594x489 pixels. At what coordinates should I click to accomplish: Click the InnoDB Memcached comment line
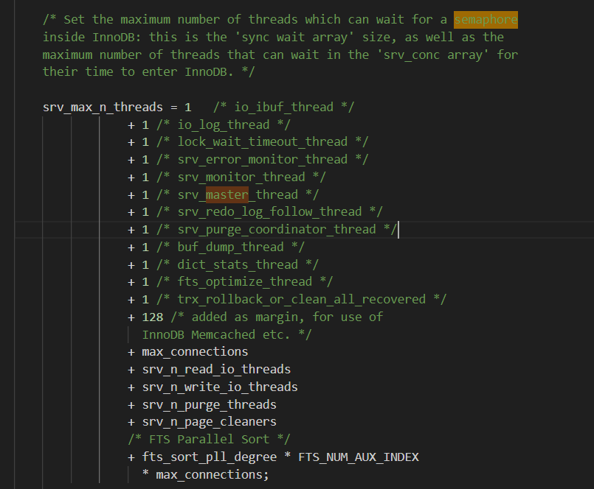(x=227, y=334)
